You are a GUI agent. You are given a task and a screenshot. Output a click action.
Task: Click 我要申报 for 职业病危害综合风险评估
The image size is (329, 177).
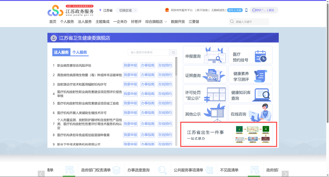tap(130, 65)
